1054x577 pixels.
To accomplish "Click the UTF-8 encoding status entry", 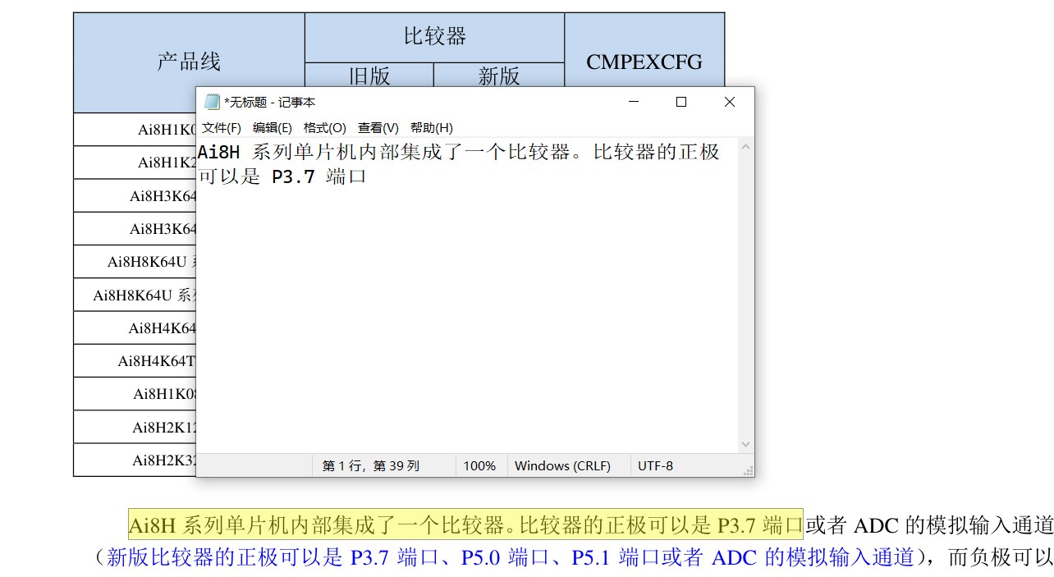I will (655, 465).
